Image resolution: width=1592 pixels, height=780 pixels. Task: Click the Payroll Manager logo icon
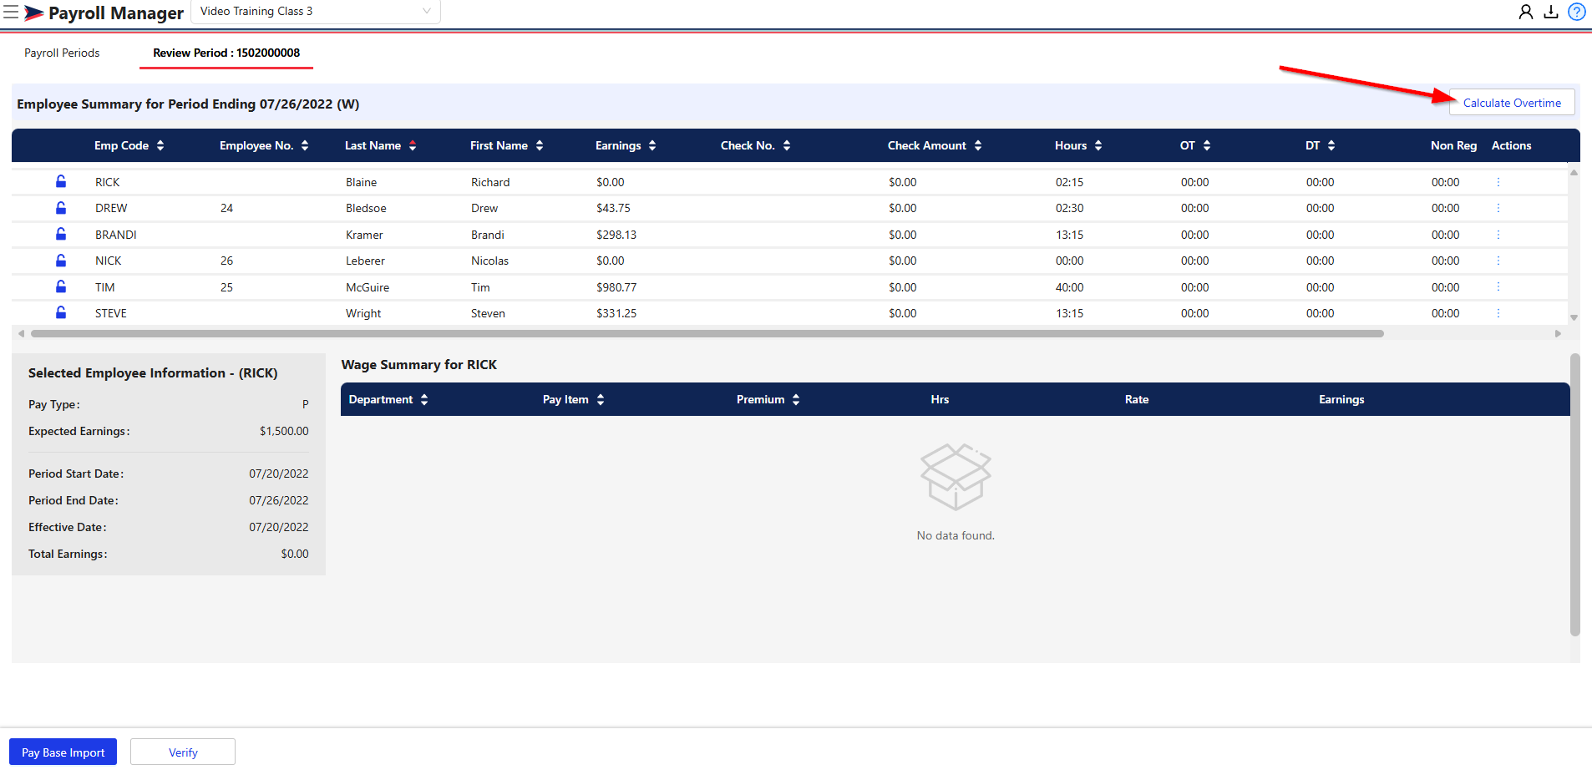(34, 13)
